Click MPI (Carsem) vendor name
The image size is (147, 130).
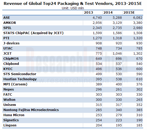15,84
